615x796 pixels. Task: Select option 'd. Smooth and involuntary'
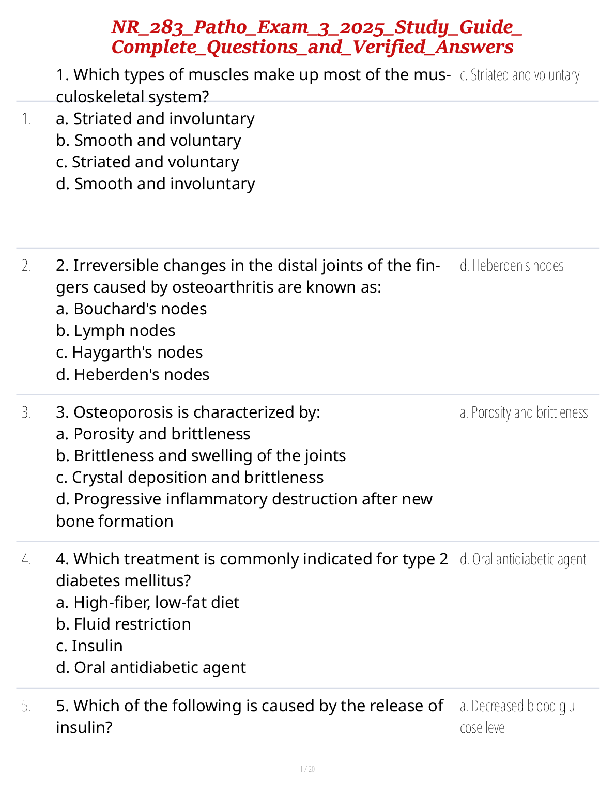(156, 184)
